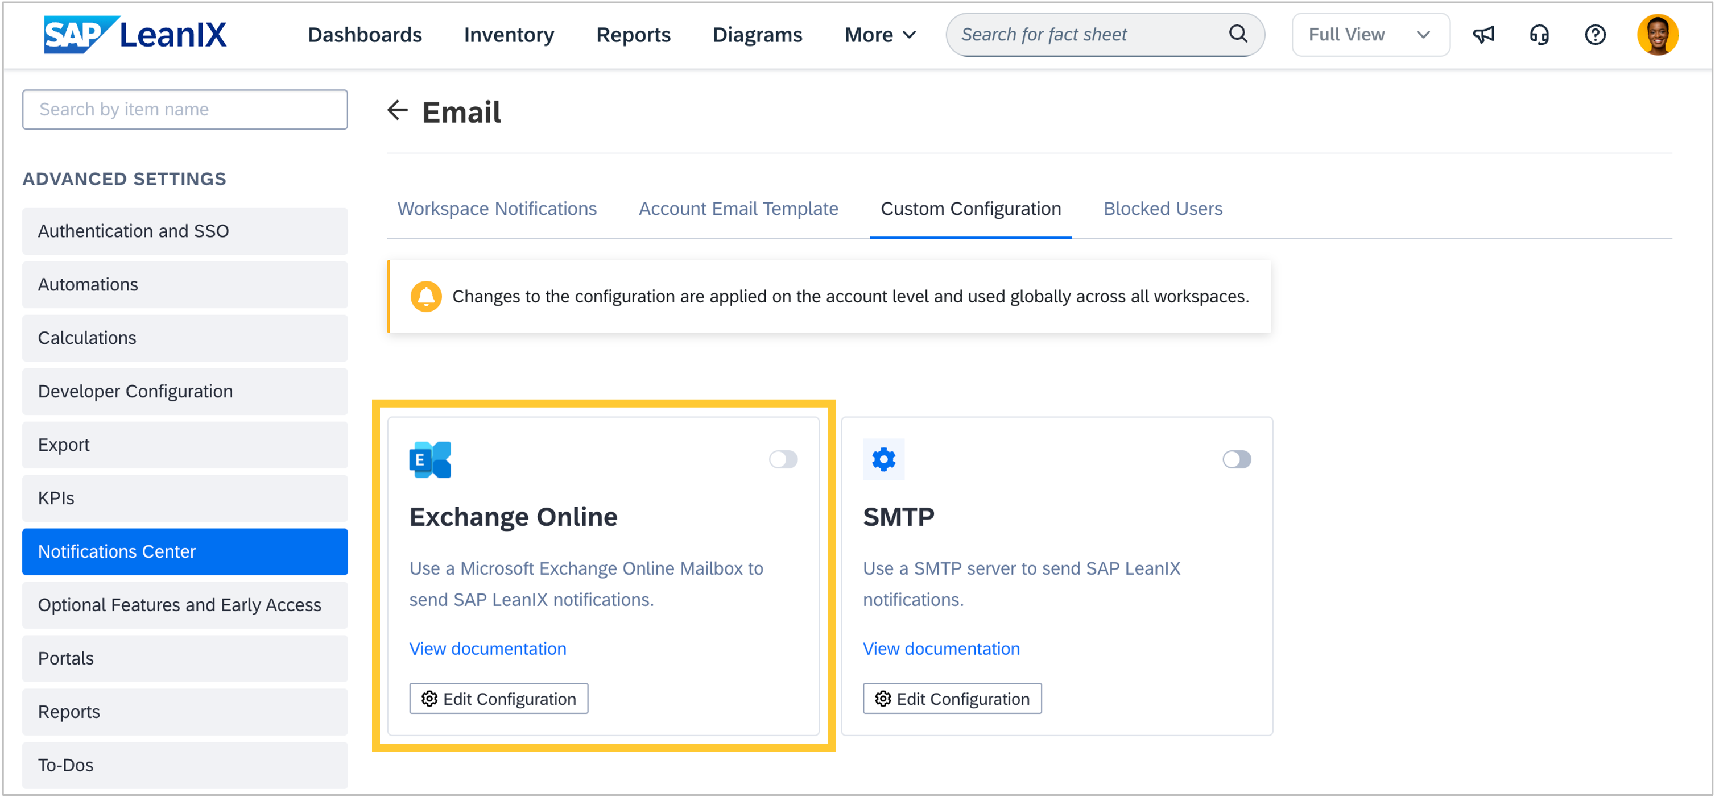Open the user profile avatar
Image resolution: width=1715 pixels, height=797 pixels.
pyautogui.click(x=1656, y=35)
